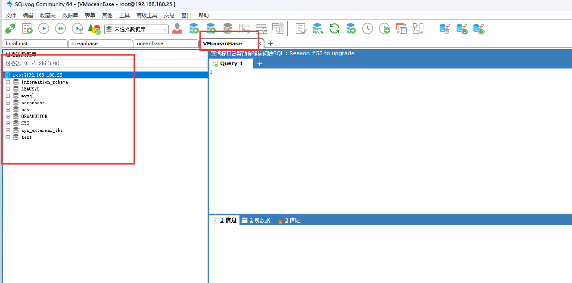The height and width of the screenshot is (283, 572).
Task: Switch to the 1 信息 result tab
Action: point(224,220)
